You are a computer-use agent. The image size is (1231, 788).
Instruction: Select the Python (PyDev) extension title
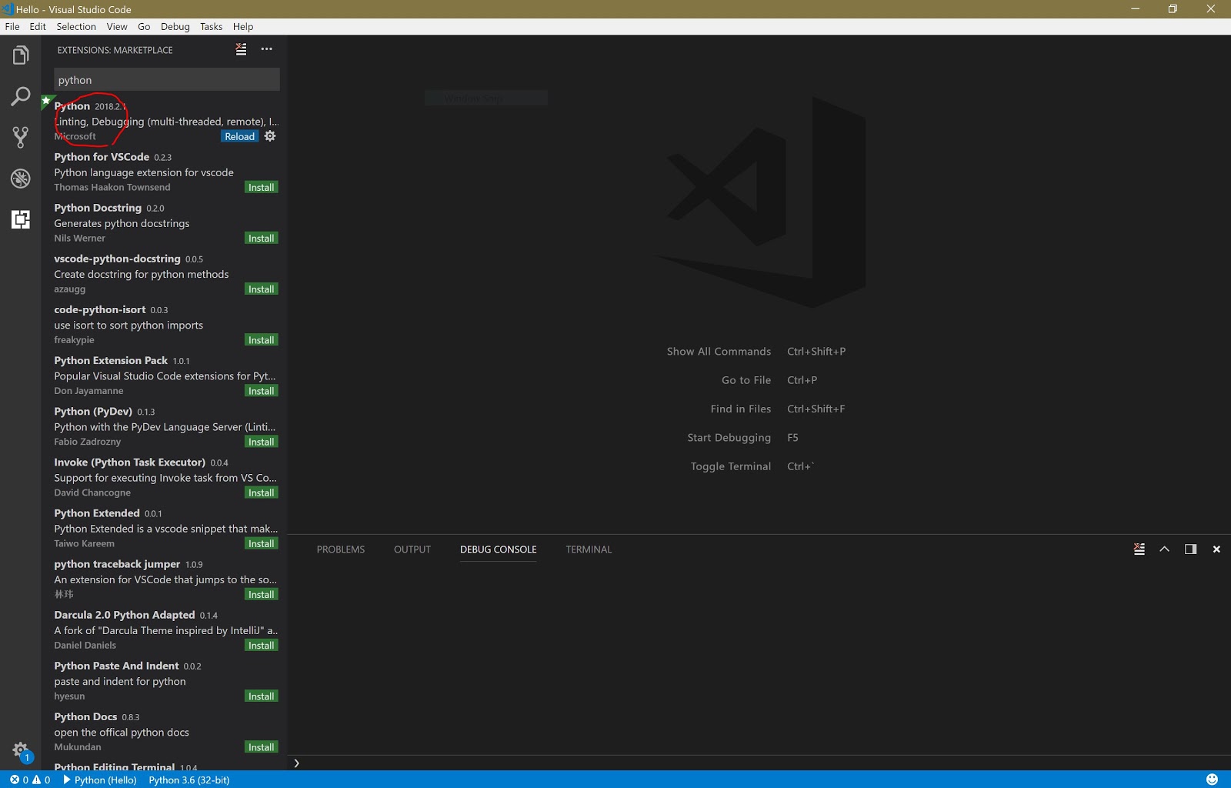coord(93,411)
